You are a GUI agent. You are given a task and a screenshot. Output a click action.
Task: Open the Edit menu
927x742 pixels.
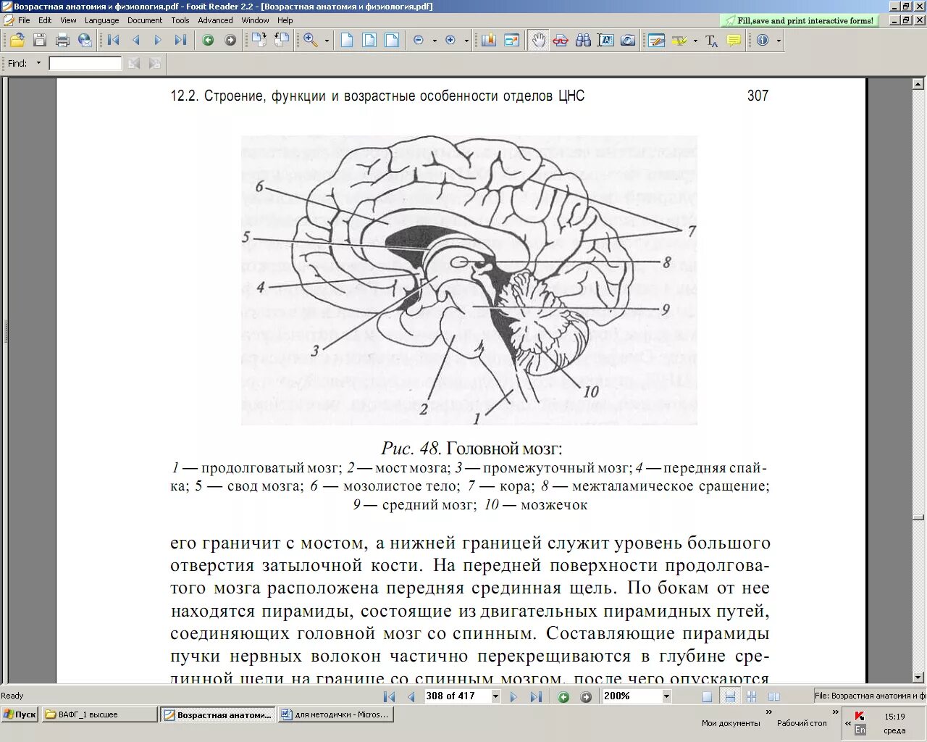point(45,20)
